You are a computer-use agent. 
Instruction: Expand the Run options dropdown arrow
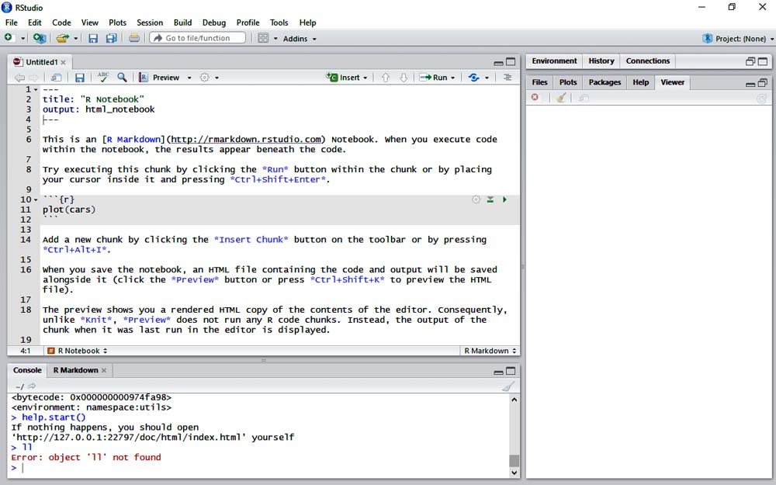click(453, 78)
